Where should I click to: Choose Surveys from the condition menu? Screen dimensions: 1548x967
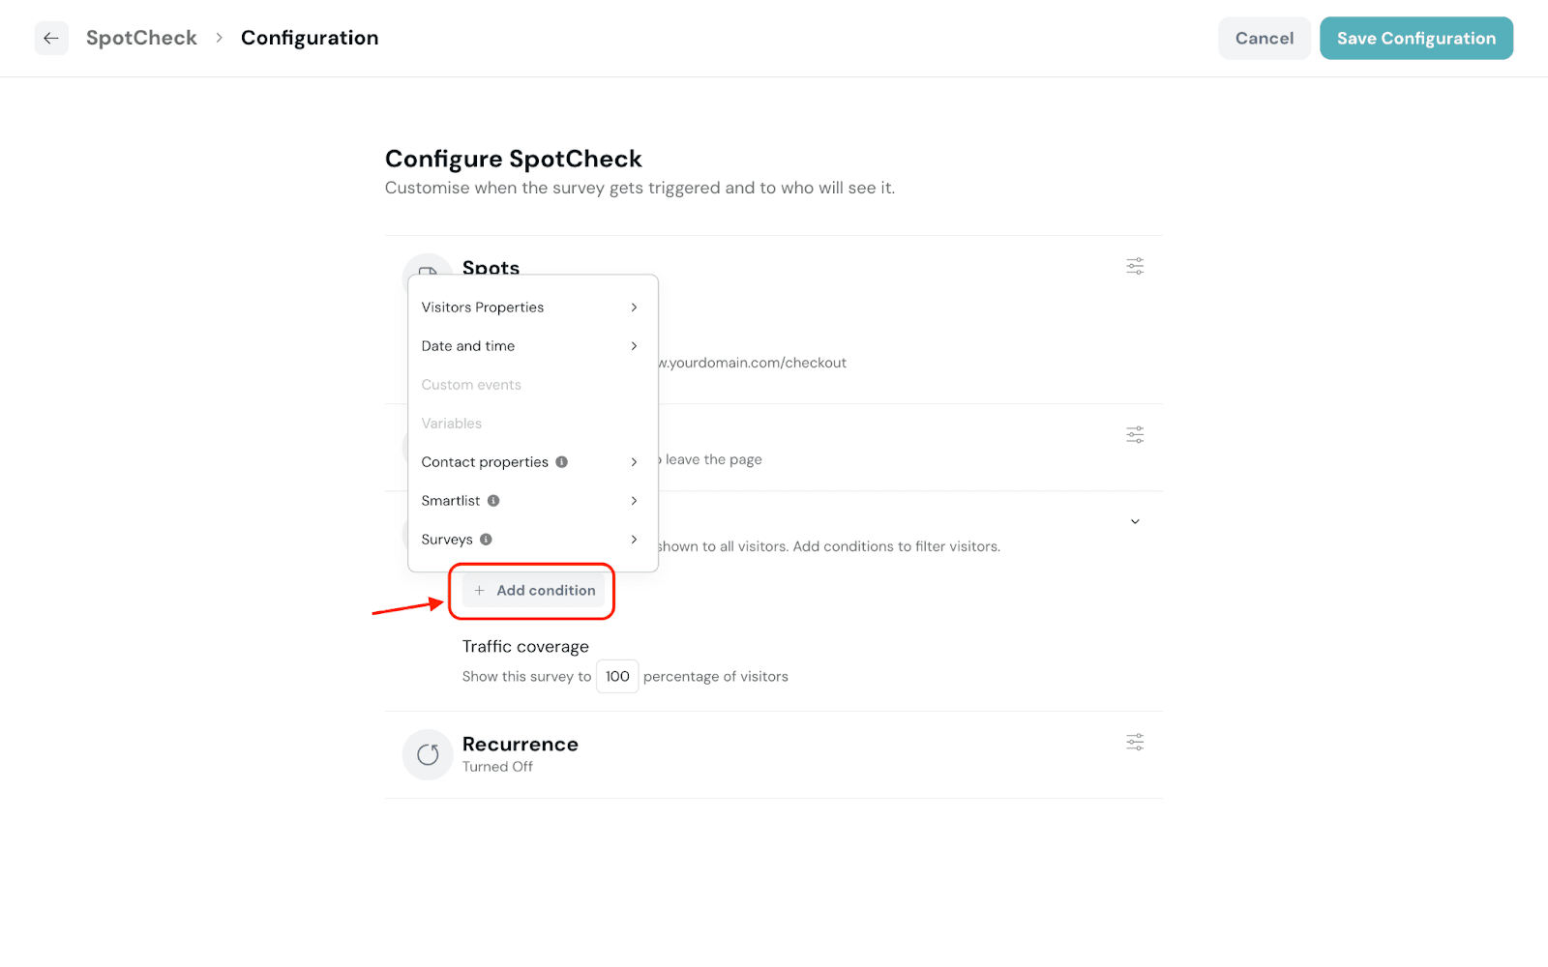point(447,540)
